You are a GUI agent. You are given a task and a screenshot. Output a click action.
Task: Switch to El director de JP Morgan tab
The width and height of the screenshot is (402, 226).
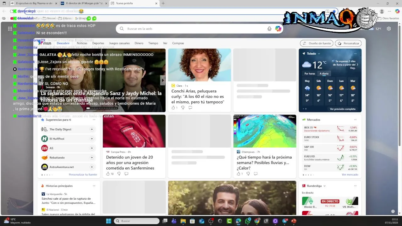pyautogui.click(x=83, y=3)
